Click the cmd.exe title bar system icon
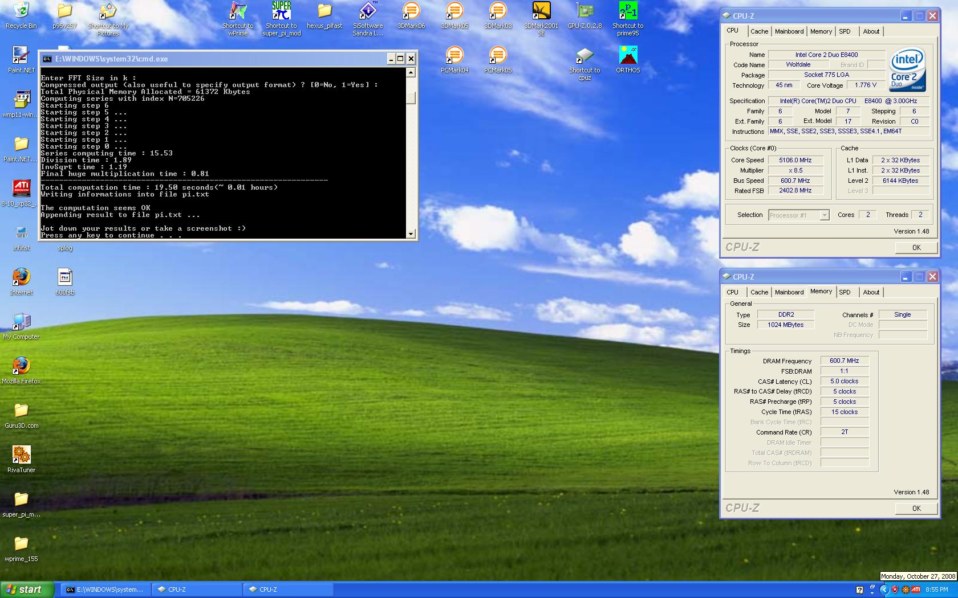 47,59
